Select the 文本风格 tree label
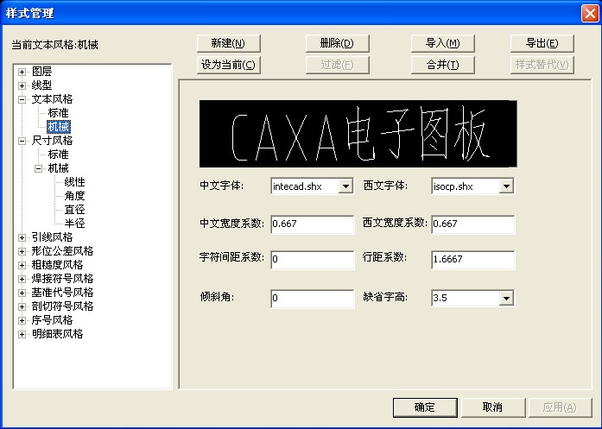This screenshot has width=602, height=429. [x=52, y=99]
